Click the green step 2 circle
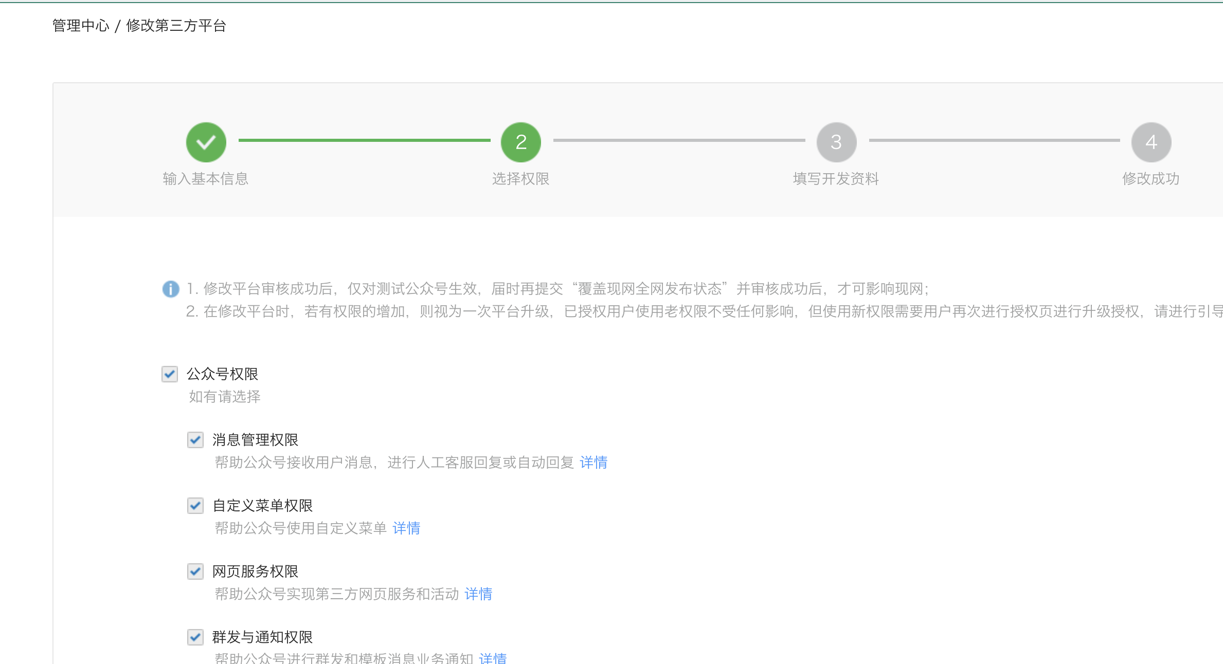Image resolution: width=1223 pixels, height=664 pixels. coord(520,142)
